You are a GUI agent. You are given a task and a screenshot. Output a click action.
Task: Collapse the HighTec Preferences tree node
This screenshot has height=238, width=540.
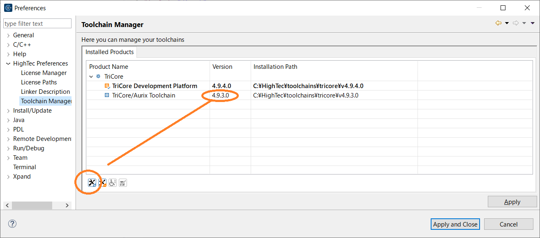click(x=8, y=63)
